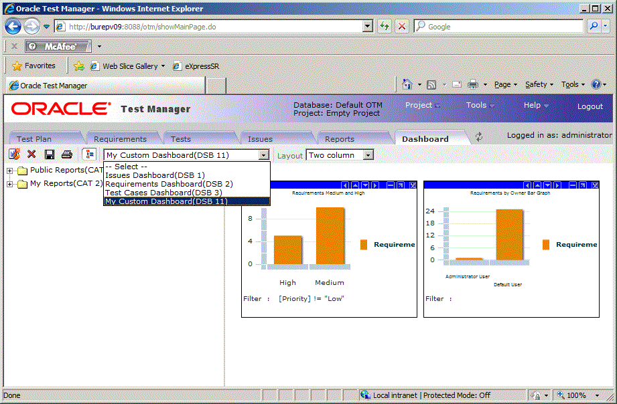Open the blank new tab button
The image size is (617, 404).
(x=216, y=86)
